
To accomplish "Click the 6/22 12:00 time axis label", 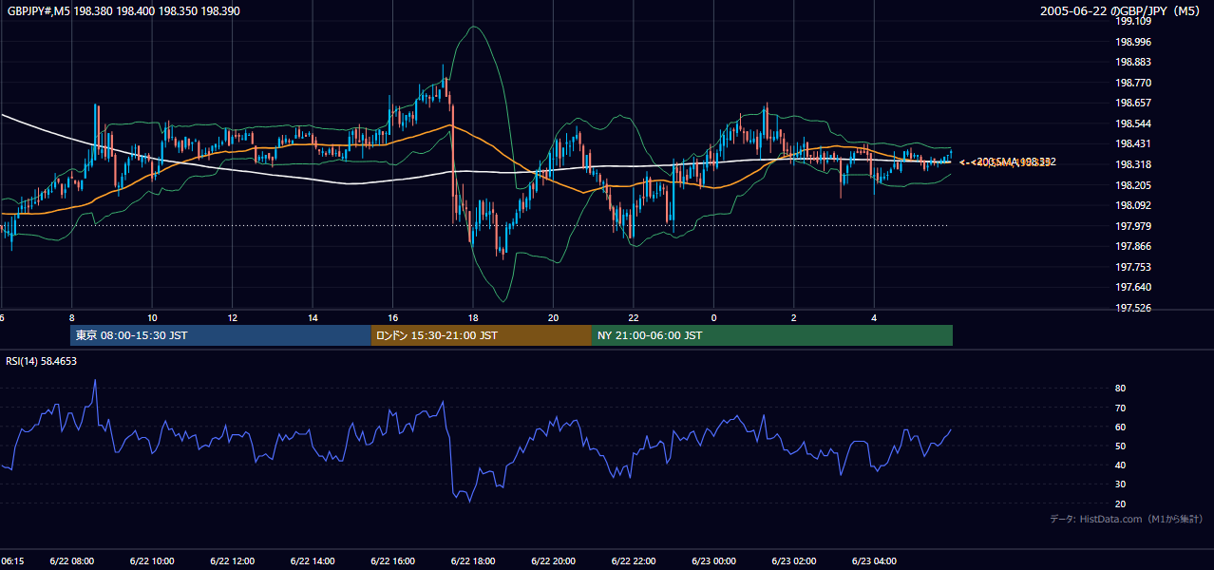I will coord(233,561).
